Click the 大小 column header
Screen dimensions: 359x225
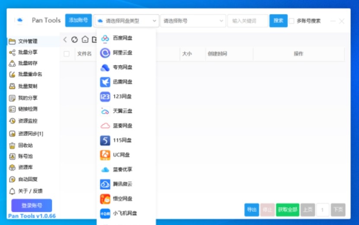tap(187, 54)
